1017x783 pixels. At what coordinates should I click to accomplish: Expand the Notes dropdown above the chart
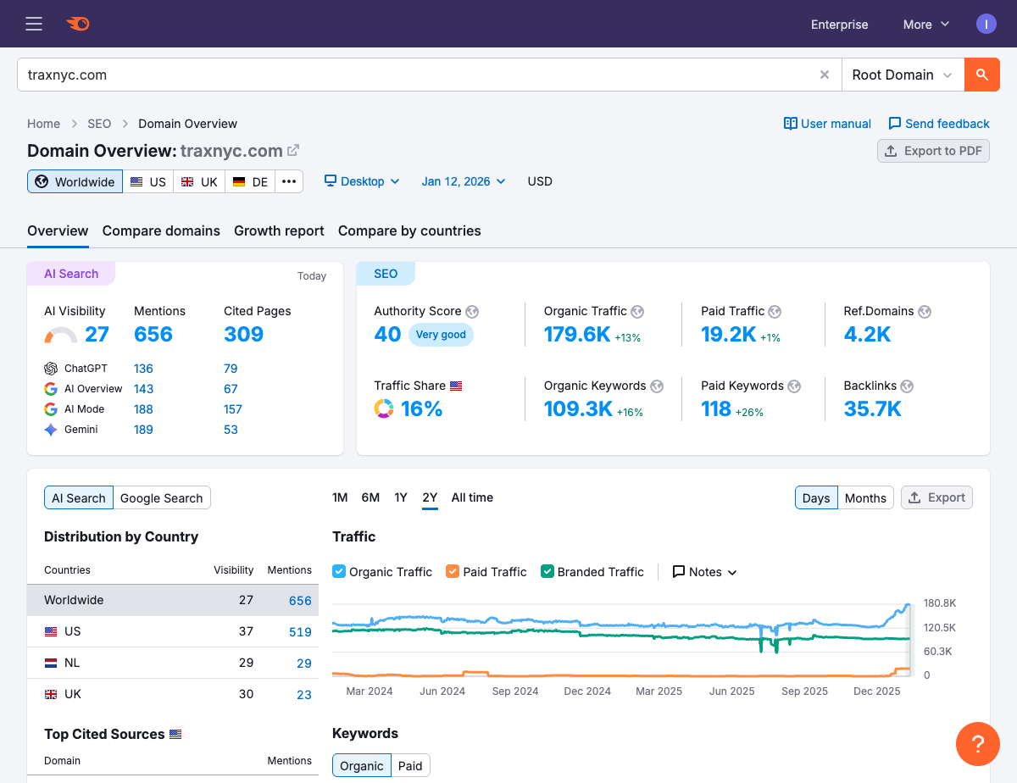(704, 572)
